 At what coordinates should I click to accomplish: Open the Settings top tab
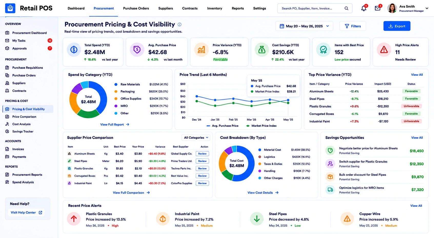click(x=259, y=8)
